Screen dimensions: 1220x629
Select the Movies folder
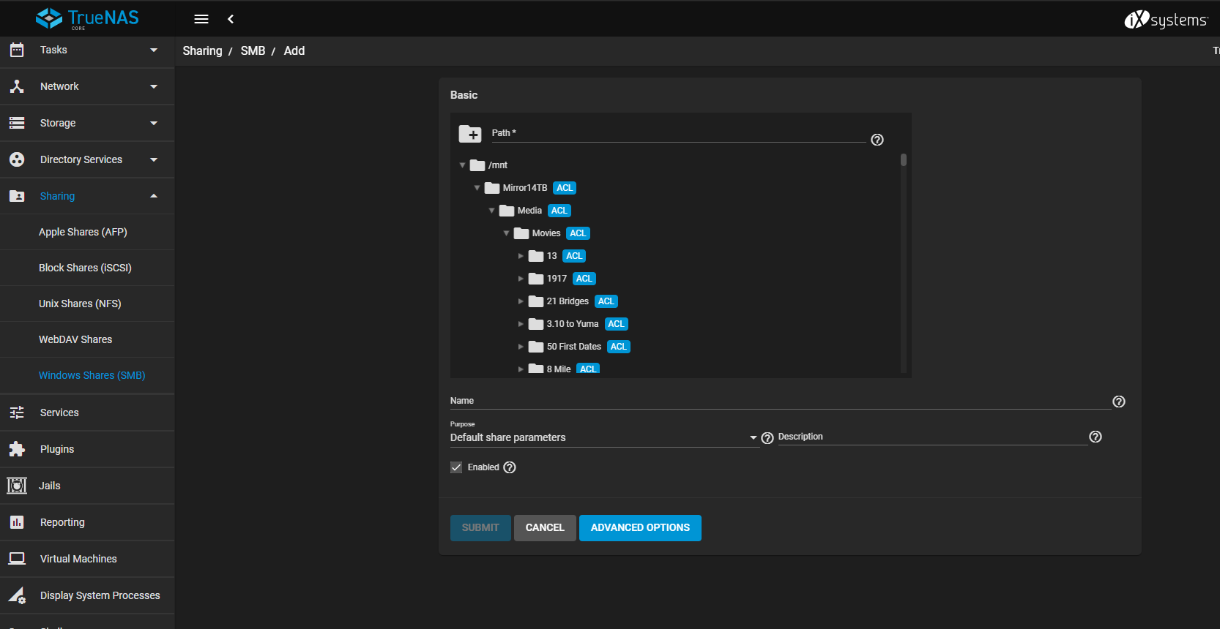546,233
